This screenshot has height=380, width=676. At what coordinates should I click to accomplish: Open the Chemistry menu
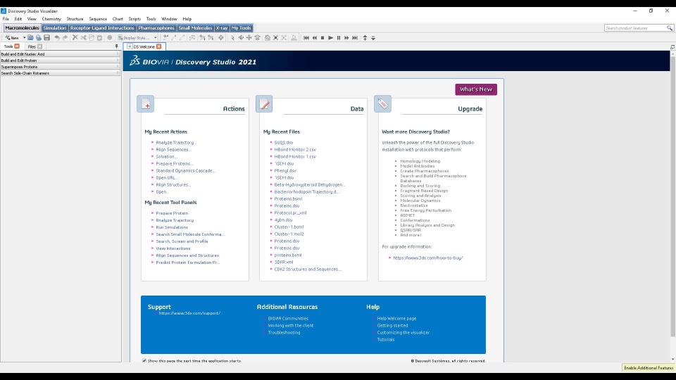coord(51,19)
